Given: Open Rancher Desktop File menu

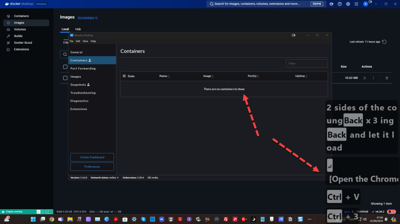Looking at the screenshot, I should click(71, 41).
